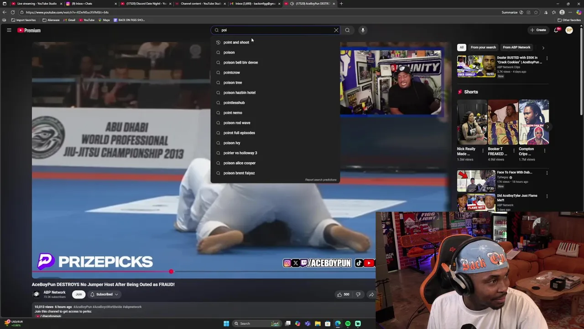The height and width of the screenshot is (329, 584).
Task: Open options for 'Face To Face With Dub'
Action: coord(547,173)
